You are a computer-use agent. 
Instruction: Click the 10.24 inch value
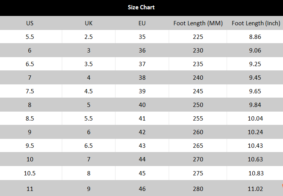click(255, 132)
